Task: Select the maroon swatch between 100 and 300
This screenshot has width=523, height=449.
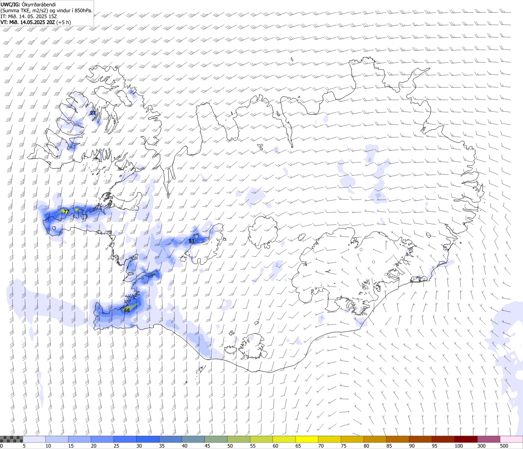Action: pos(466,439)
